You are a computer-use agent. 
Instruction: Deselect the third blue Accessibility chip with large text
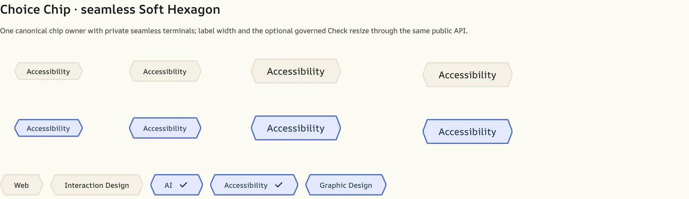point(296,128)
